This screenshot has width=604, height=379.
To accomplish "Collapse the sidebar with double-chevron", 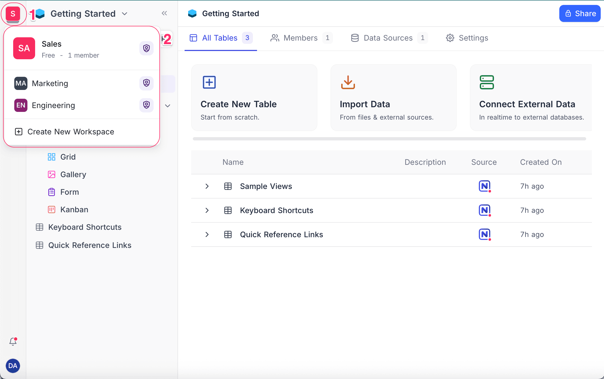I will (x=164, y=13).
